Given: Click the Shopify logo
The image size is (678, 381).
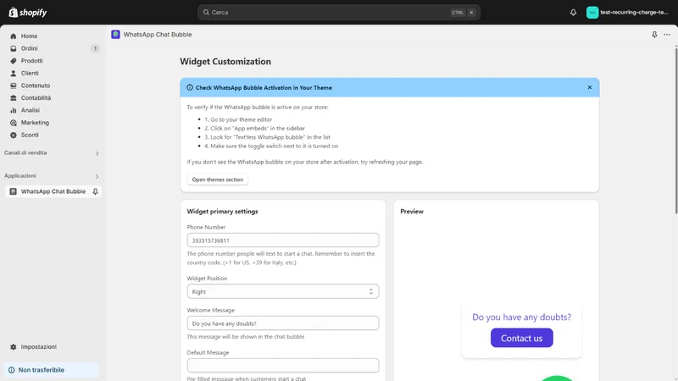Looking at the screenshot, I should coord(28,13).
